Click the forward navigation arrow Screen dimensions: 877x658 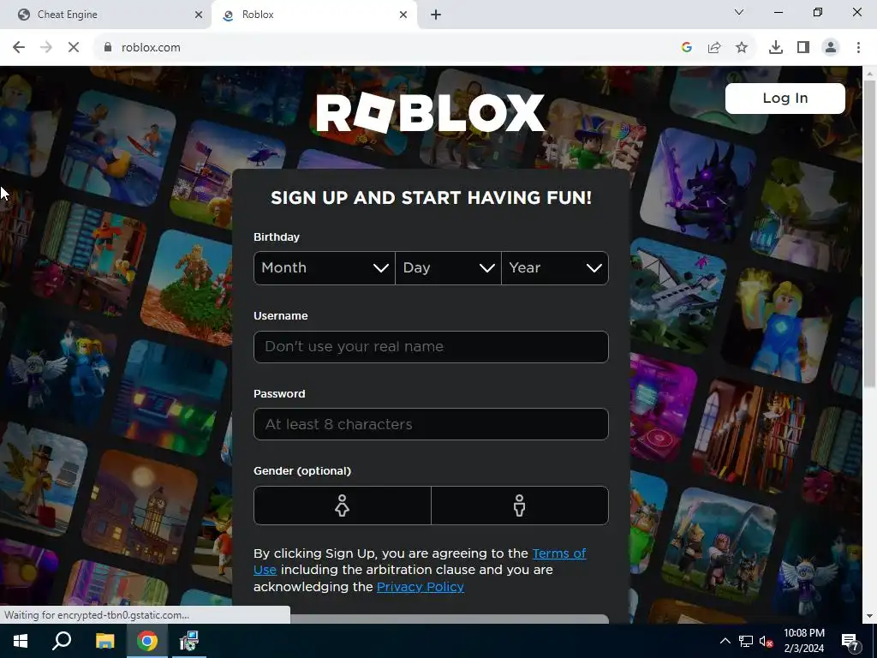46,48
